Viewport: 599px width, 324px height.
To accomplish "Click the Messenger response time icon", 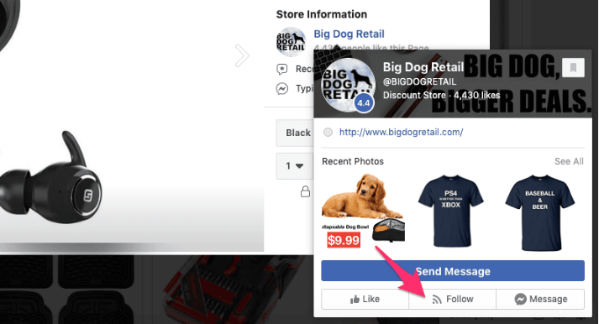I will (282, 88).
